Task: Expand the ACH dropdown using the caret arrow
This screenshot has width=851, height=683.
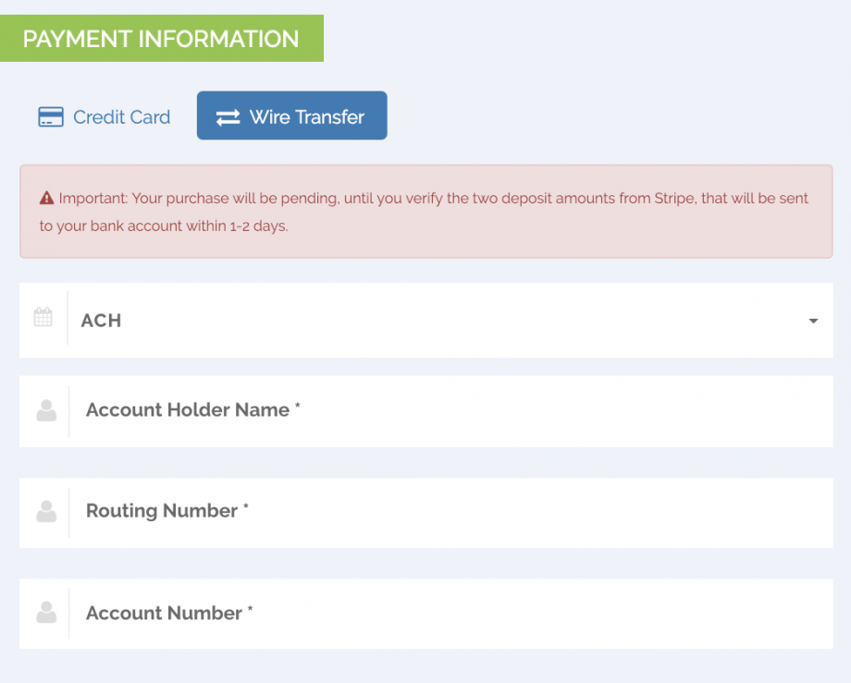Action: point(813,321)
